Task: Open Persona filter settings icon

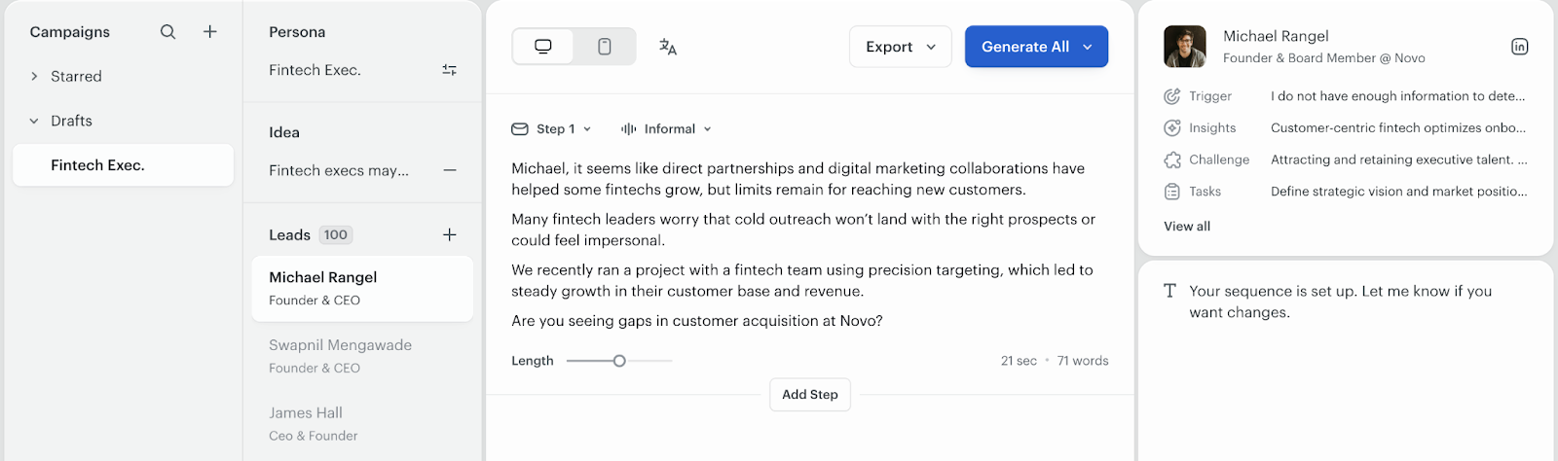Action: pos(449,70)
